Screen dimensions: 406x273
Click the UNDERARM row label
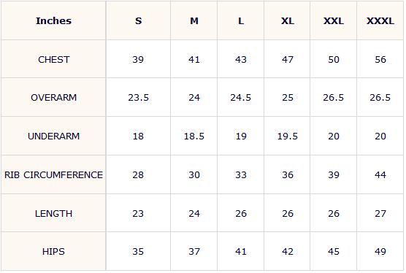(53, 136)
